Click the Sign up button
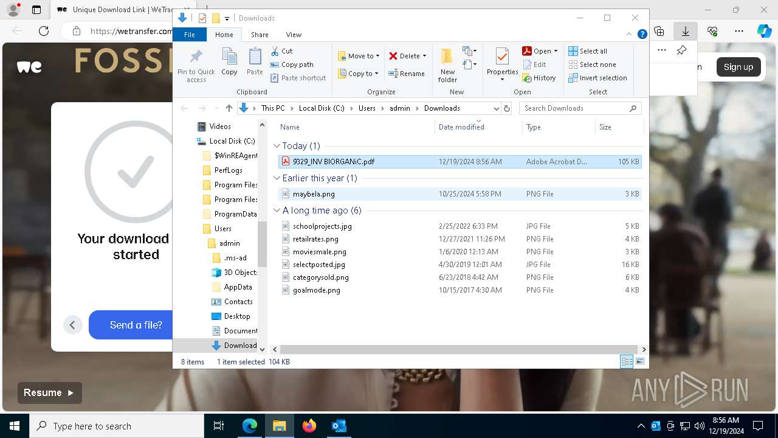The image size is (778, 438). point(738,67)
